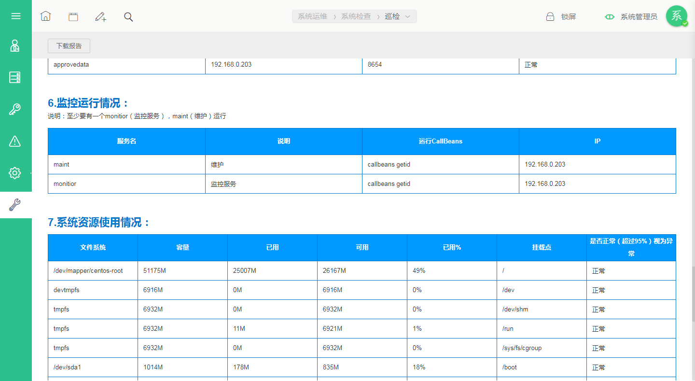Open the warning triangle alerts icon

(15, 141)
